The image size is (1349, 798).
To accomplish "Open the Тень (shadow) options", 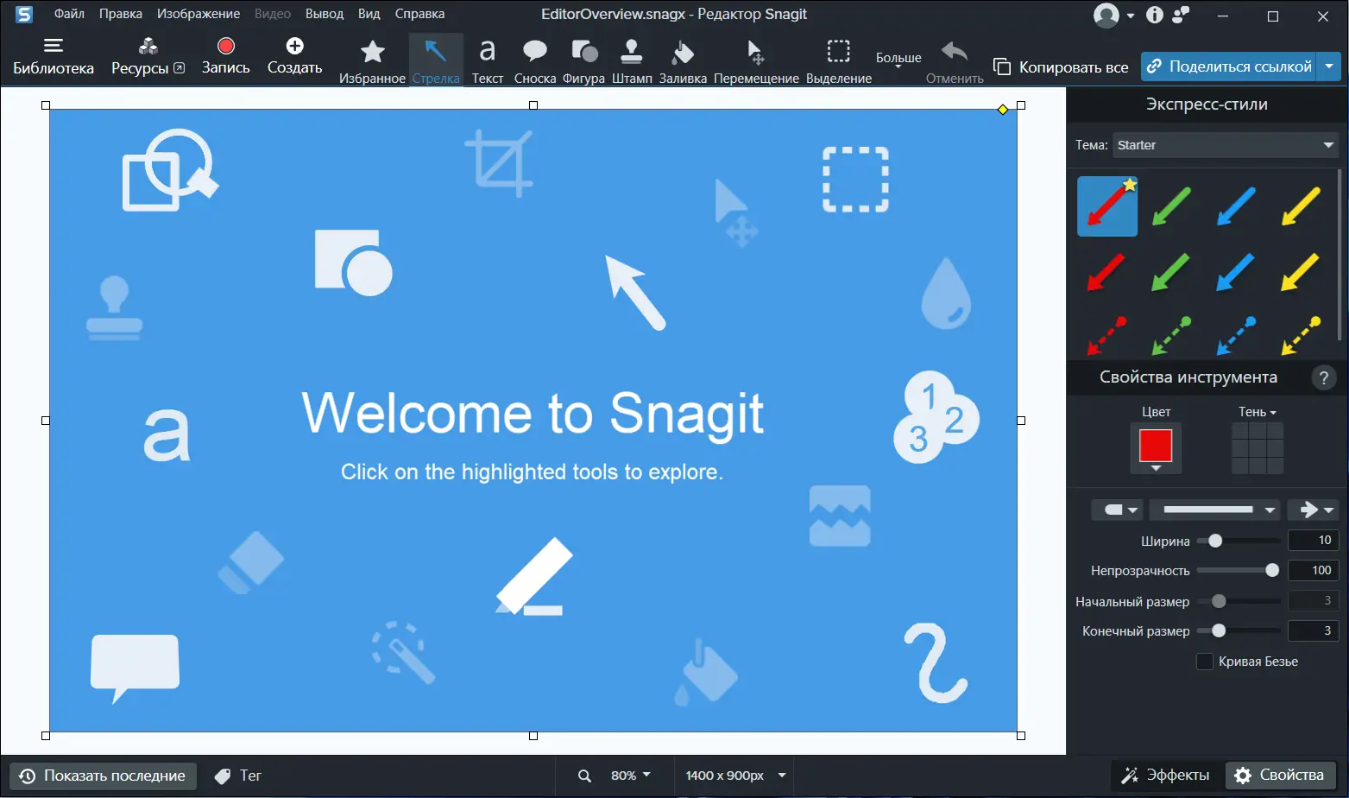I will 1257,412.
